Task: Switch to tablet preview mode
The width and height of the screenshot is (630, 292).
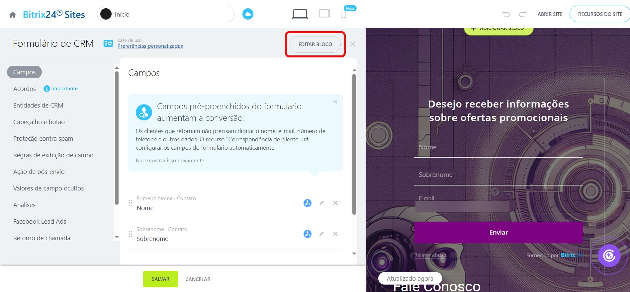Action: [x=324, y=14]
